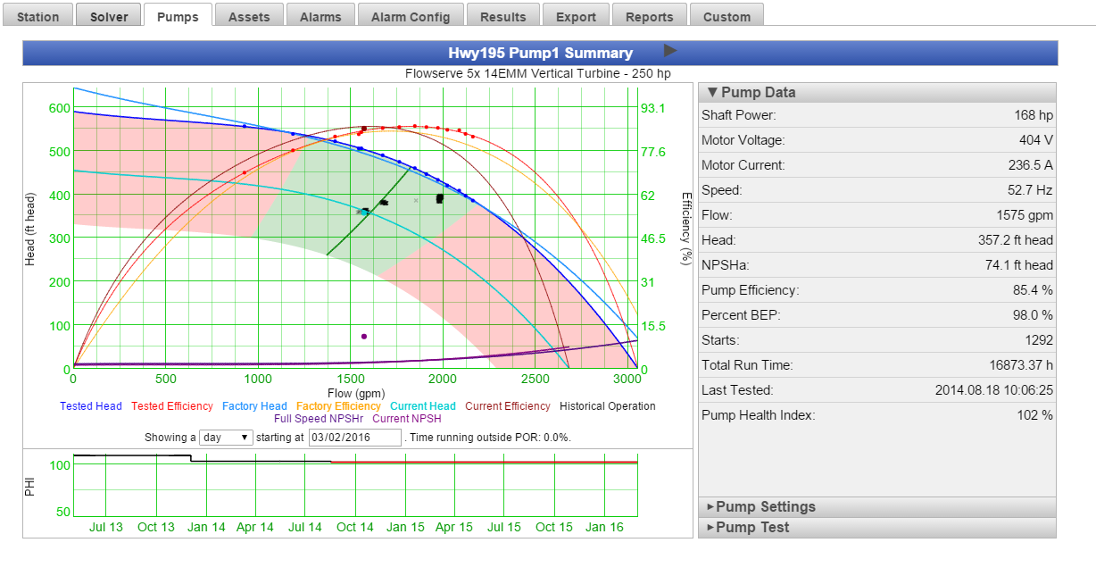Click the play arrow next to pump title

(670, 51)
